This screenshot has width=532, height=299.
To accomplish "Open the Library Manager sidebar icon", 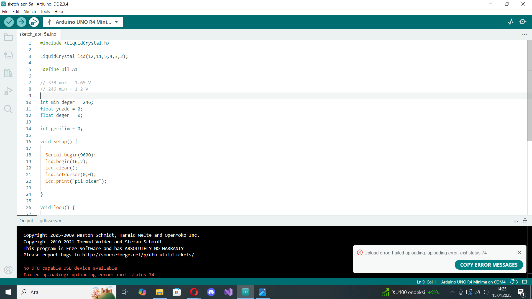I will pos(8,73).
